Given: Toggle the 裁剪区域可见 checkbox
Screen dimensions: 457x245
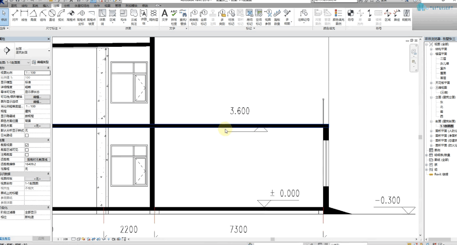Looking at the screenshot, I should tap(27, 150).
